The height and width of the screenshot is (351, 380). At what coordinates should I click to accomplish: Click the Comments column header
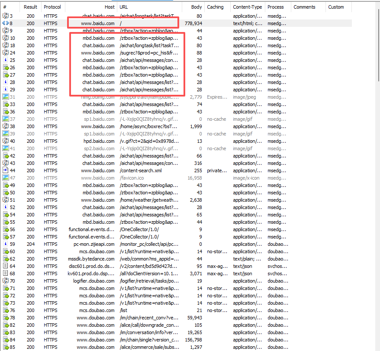pos(308,7)
